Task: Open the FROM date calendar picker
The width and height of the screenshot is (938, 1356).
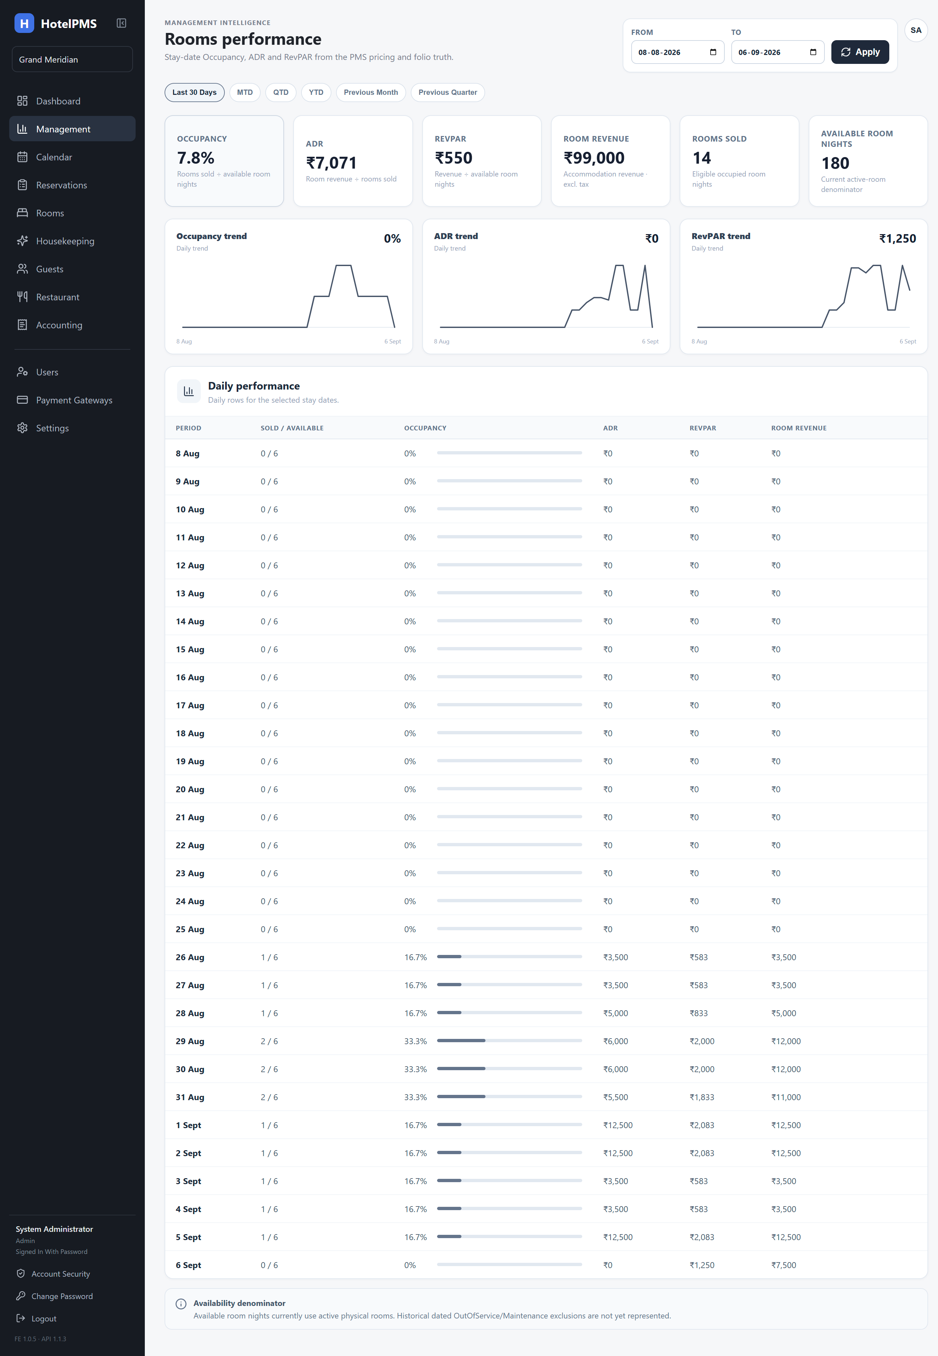Action: click(x=713, y=52)
